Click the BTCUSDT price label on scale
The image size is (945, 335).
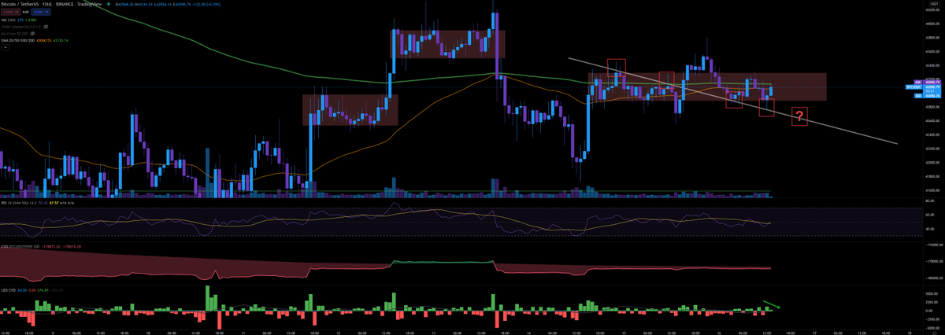(x=913, y=87)
